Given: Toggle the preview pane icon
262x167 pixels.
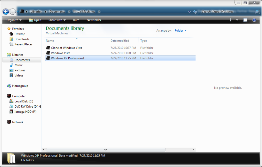Looking at the screenshot, I should 245,20.
